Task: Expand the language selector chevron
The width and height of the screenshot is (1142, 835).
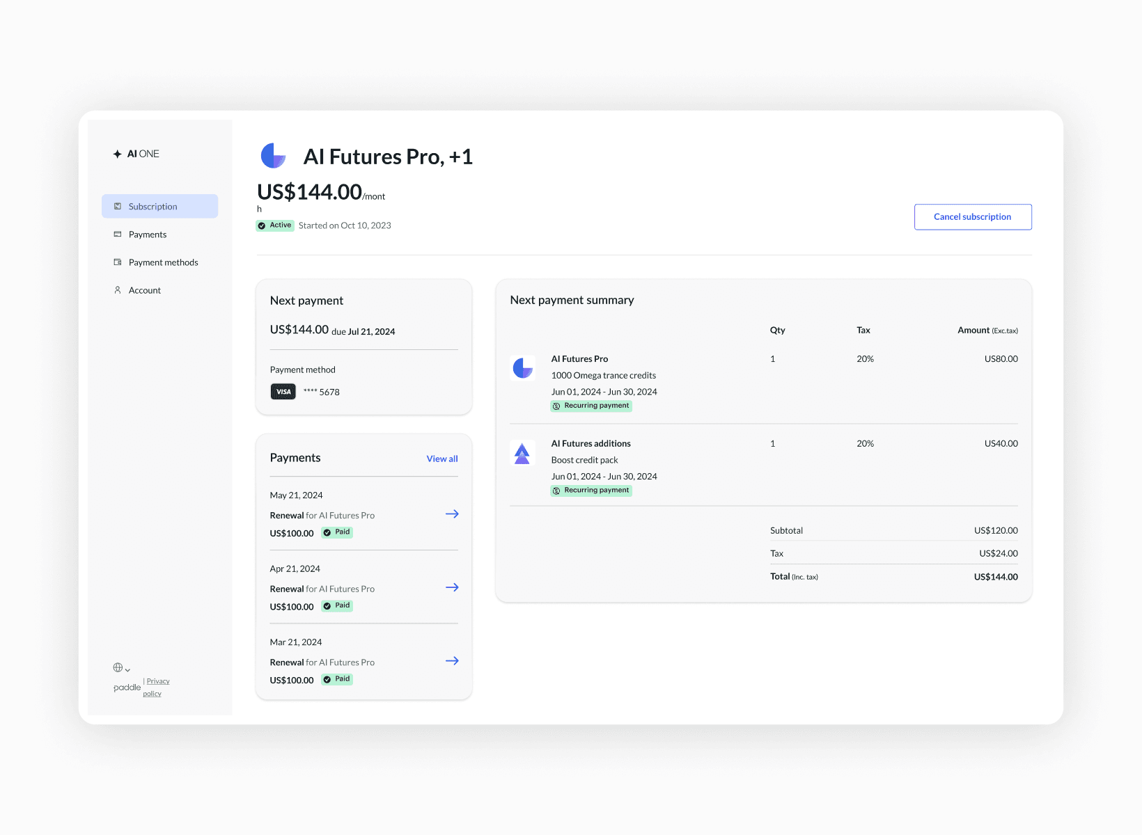Action: coord(127,669)
